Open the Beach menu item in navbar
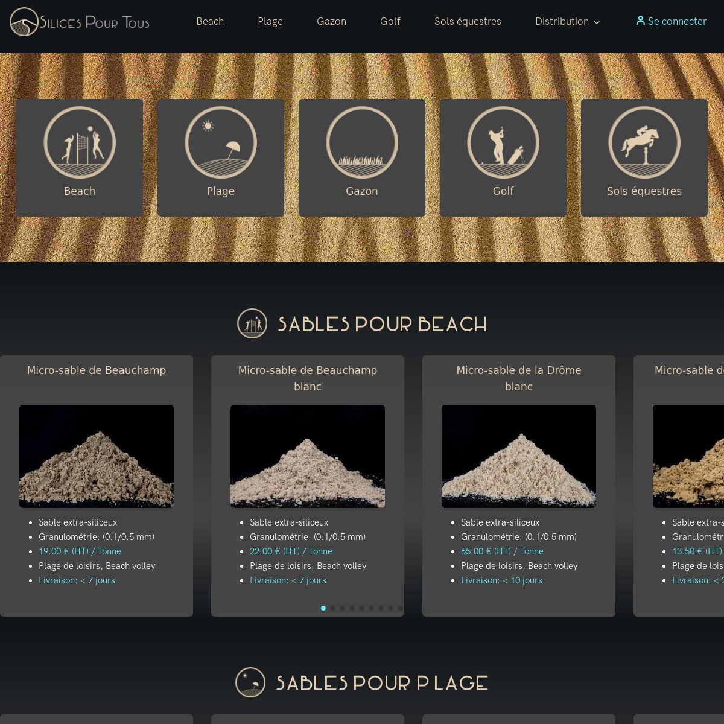This screenshot has height=724, width=724. 210,21
